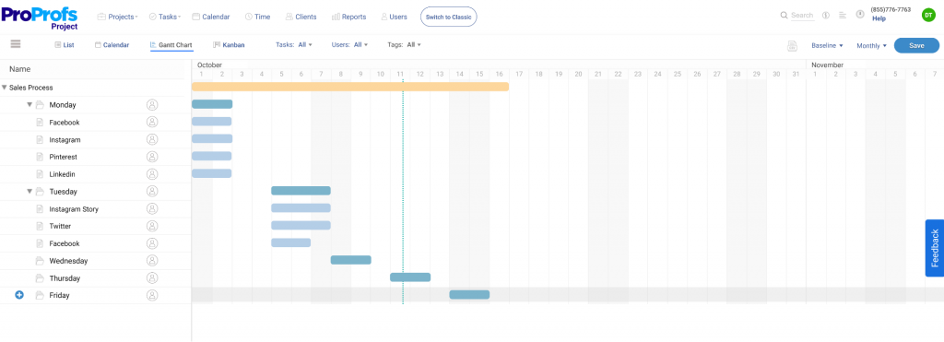Click assignee icon for Tuesday row

coord(152,192)
